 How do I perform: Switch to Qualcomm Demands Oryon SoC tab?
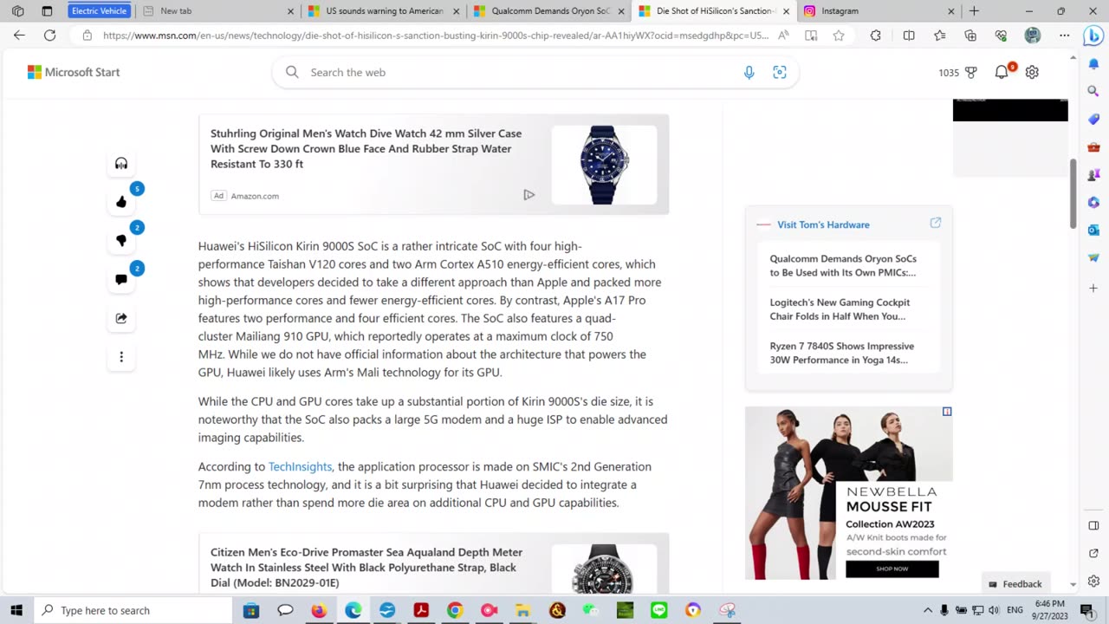(x=550, y=11)
